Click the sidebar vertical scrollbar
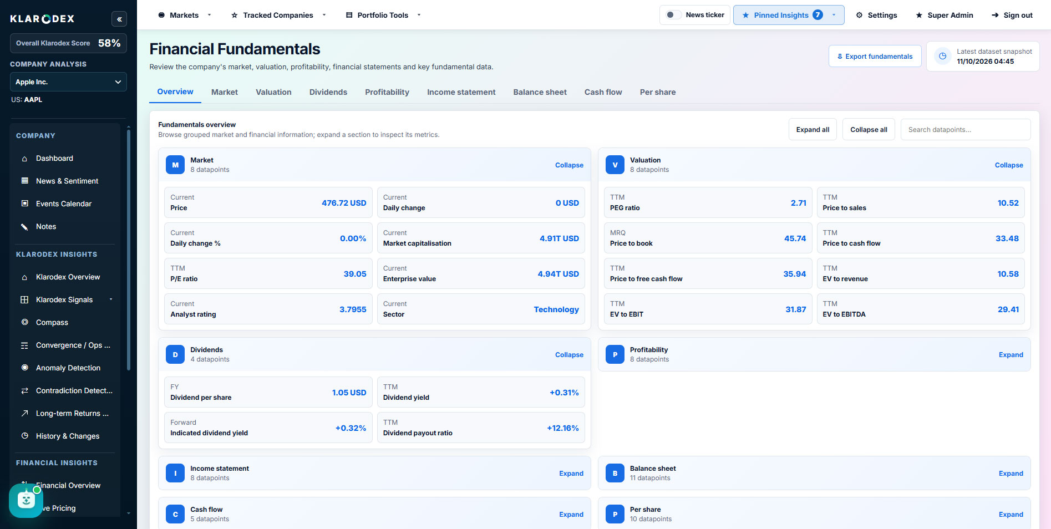Screen dimensions: 1051x529 129,250
